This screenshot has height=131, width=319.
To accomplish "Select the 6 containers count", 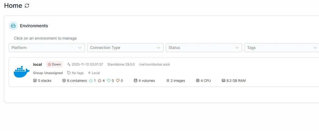I will point(77,80).
